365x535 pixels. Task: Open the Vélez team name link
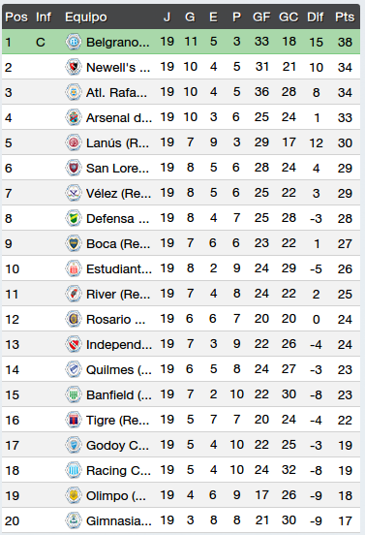[x=118, y=194]
